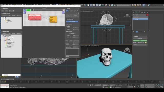Click the right purple output port
The height and width of the screenshot is (92, 164).
point(63,13)
